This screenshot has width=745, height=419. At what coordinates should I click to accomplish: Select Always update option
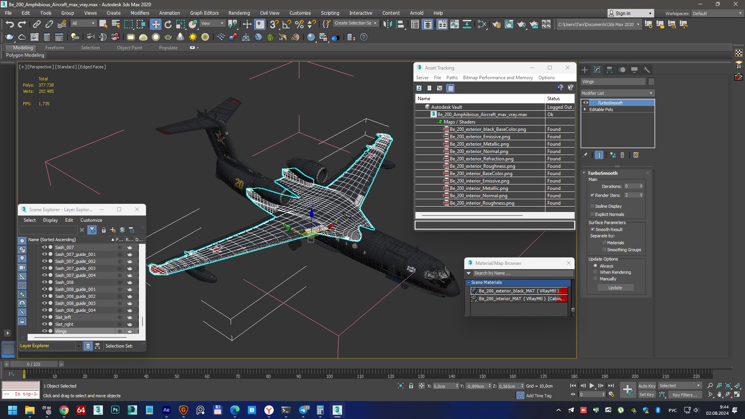click(x=596, y=266)
